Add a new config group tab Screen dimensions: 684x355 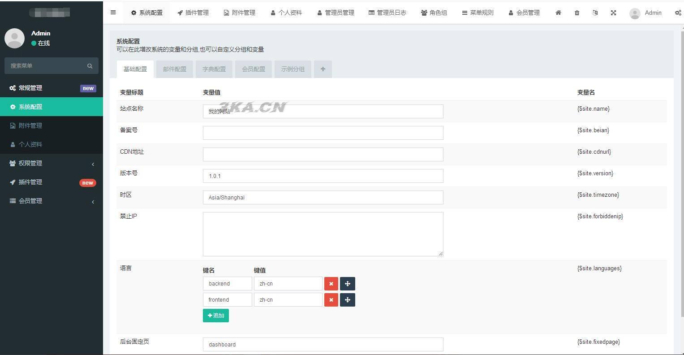(323, 69)
